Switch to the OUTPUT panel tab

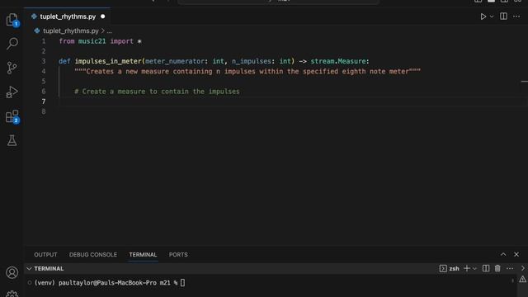point(45,255)
